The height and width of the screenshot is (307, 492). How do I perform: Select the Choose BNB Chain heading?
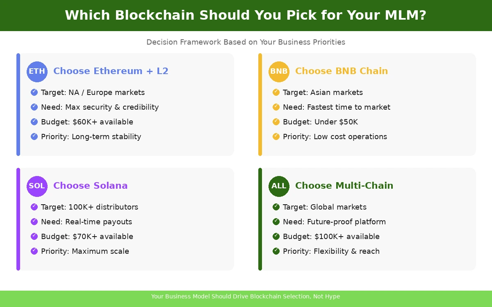tap(341, 71)
